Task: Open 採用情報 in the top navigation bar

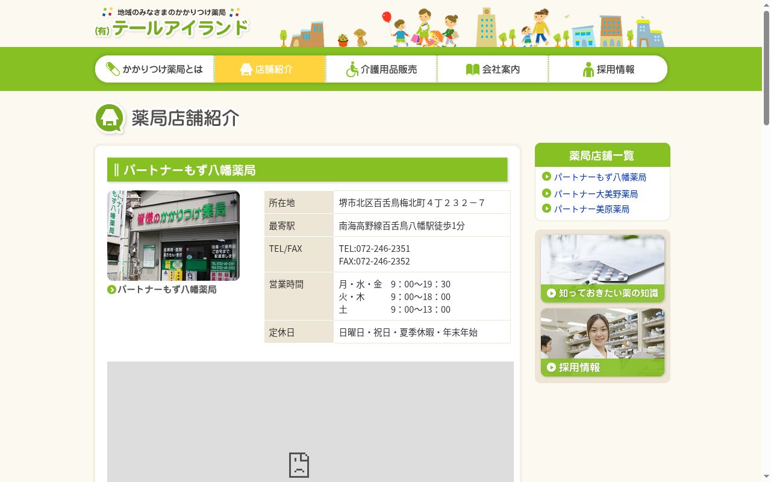Action: point(608,69)
